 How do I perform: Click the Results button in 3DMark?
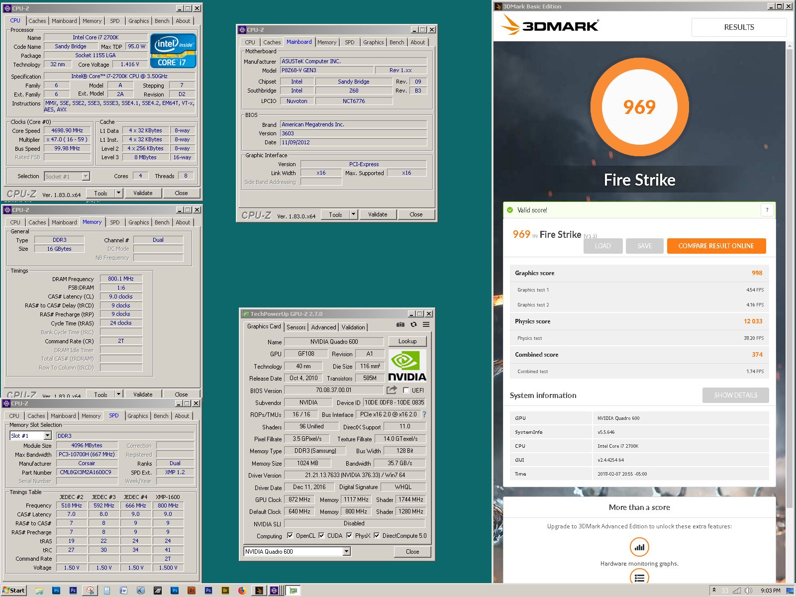(739, 27)
